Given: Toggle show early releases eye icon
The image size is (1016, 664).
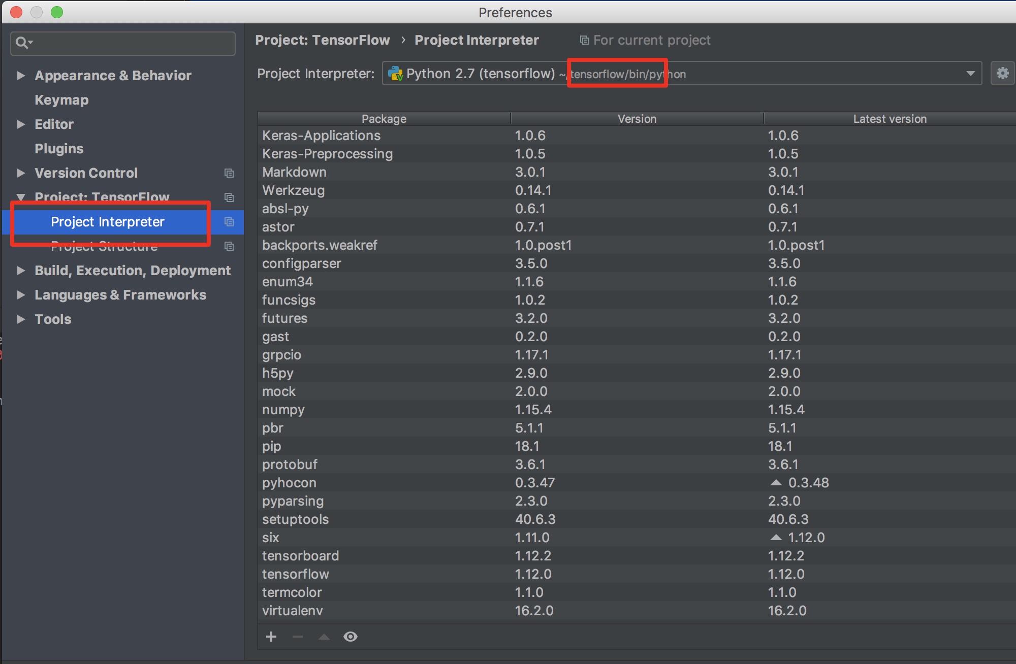Looking at the screenshot, I should pos(351,637).
